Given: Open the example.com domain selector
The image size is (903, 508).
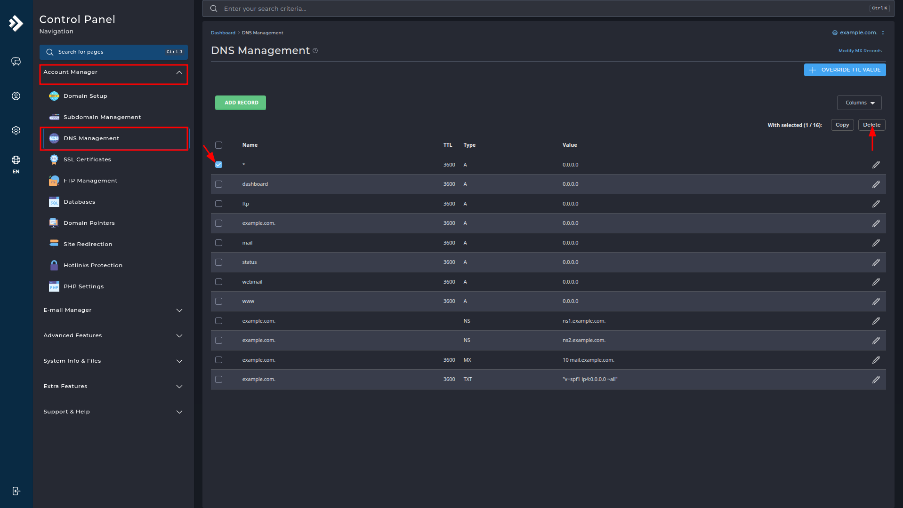Looking at the screenshot, I should (858, 32).
